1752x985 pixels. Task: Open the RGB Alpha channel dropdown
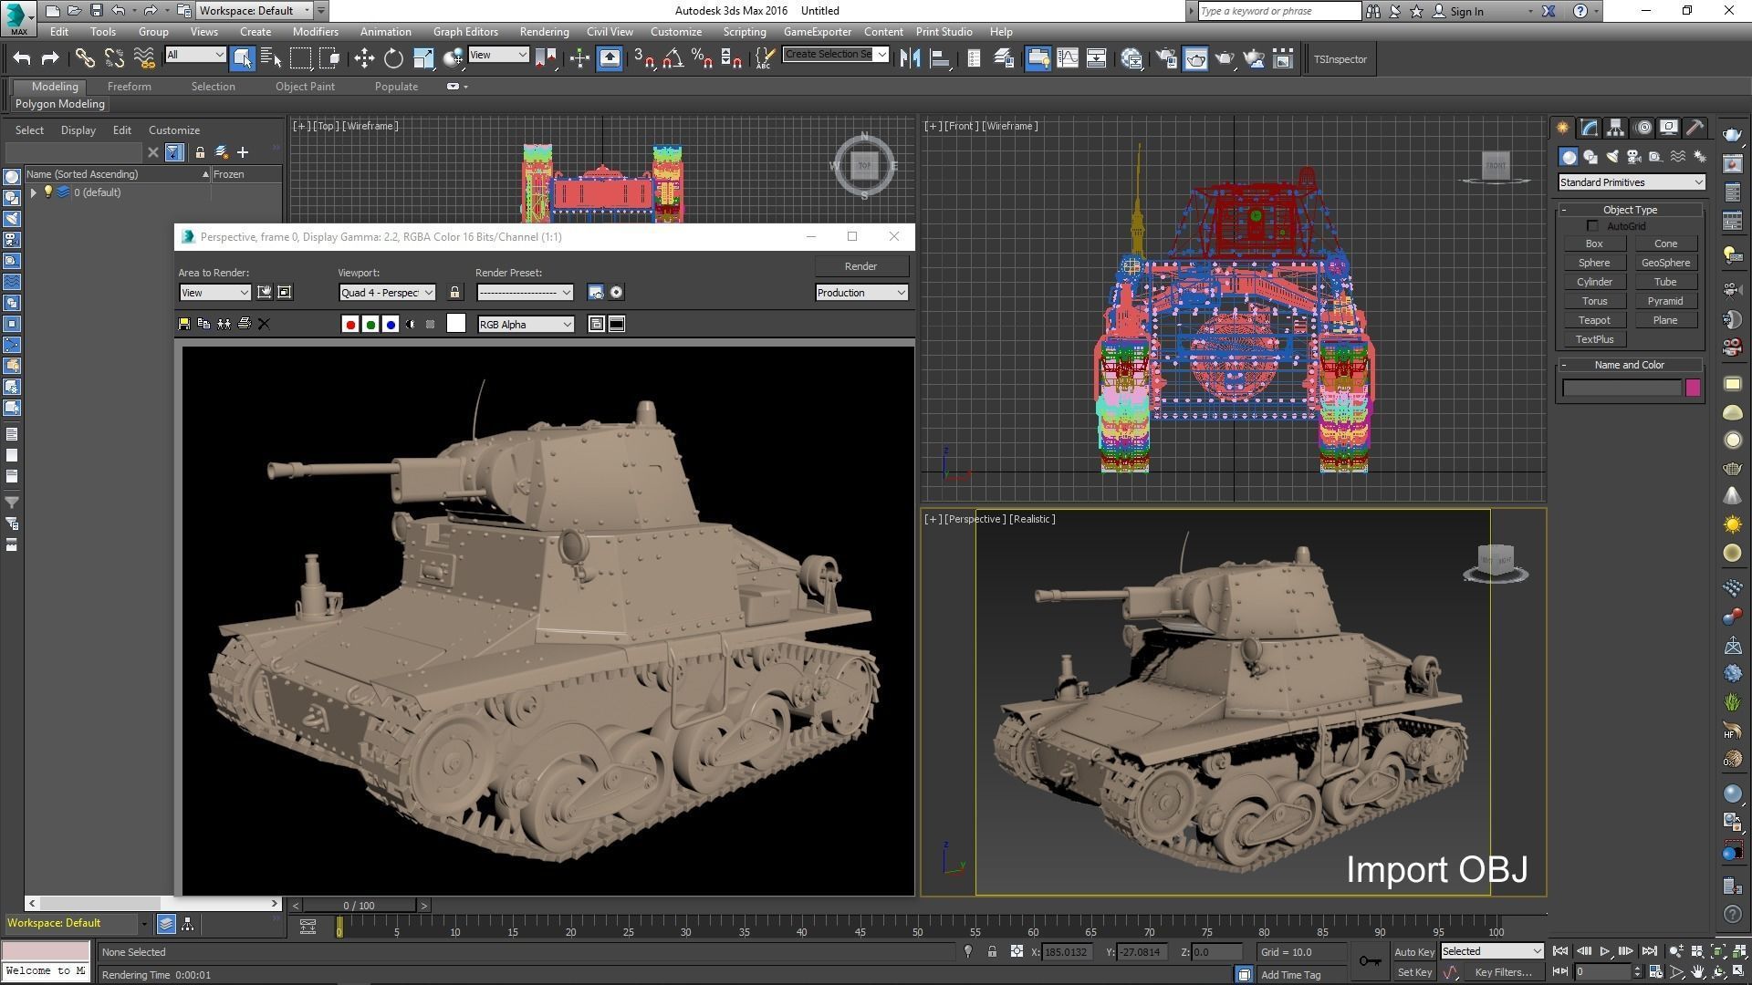pos(526,325)
